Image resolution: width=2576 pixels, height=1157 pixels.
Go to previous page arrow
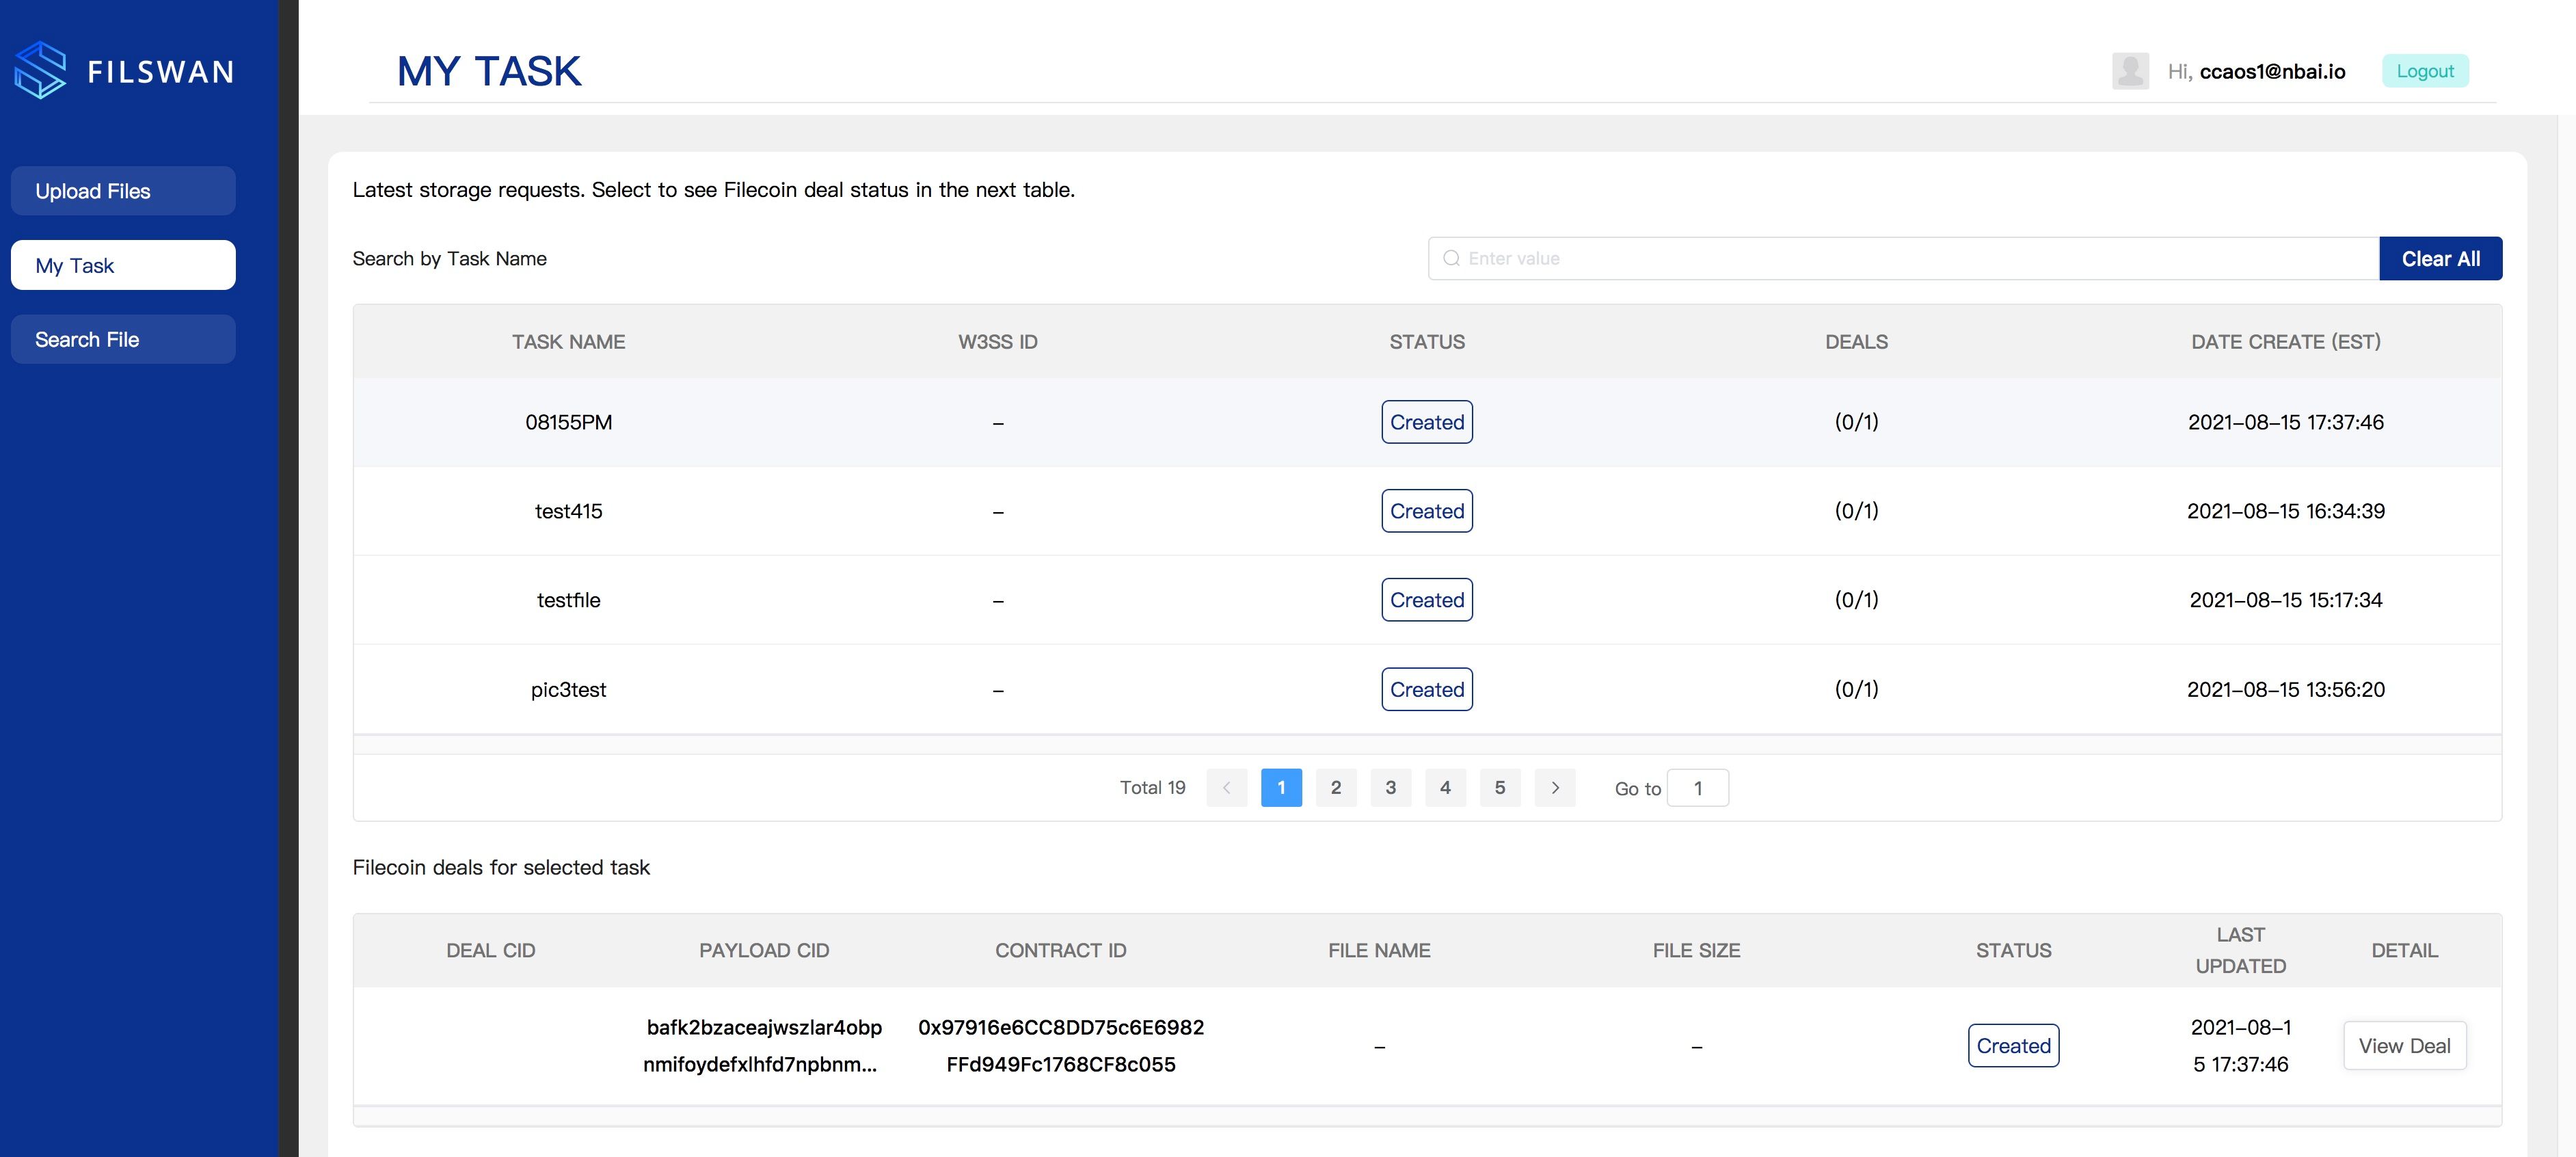click(x=1226, y=788)
